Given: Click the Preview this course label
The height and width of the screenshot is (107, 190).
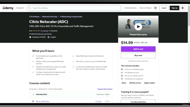Looking at the screenshot, I should pyautogui.click(x=138, y=34).
